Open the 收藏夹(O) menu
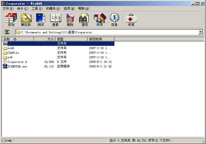The image size is (206, 144). pos(53,9)
